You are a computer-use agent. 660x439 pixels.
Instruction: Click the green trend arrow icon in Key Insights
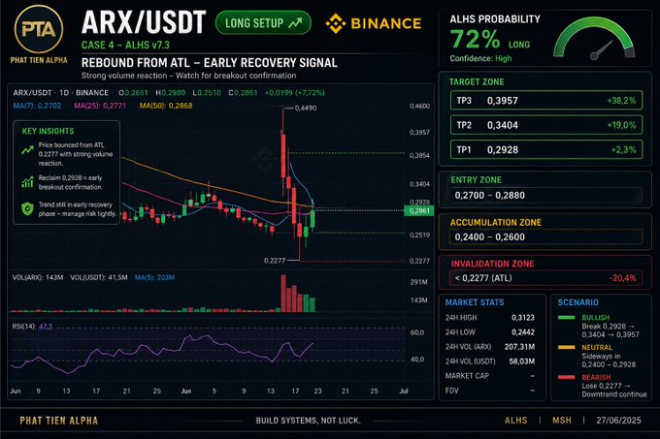tap(27, 149)
